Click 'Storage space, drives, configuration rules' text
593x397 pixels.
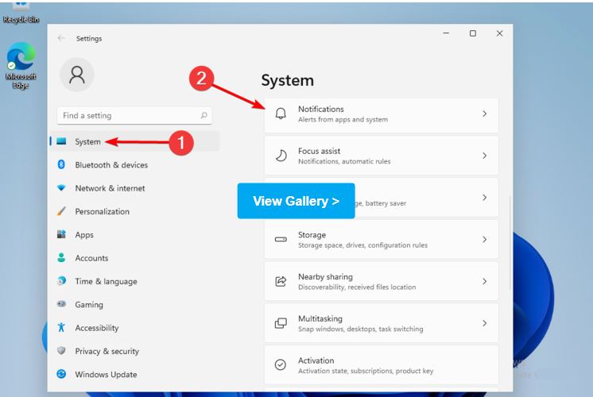point(362,245)
